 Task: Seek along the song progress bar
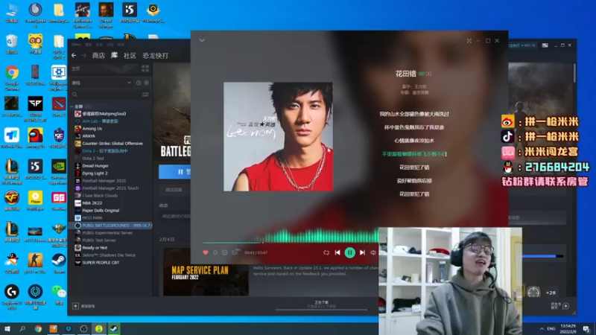click(x=291, y=241)
